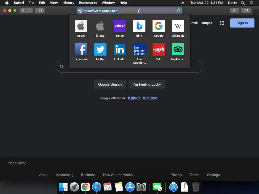259x194 pixels.
Task: Open the Bookmarks menu
Action: pyautogui.click(x=88, y=3)
